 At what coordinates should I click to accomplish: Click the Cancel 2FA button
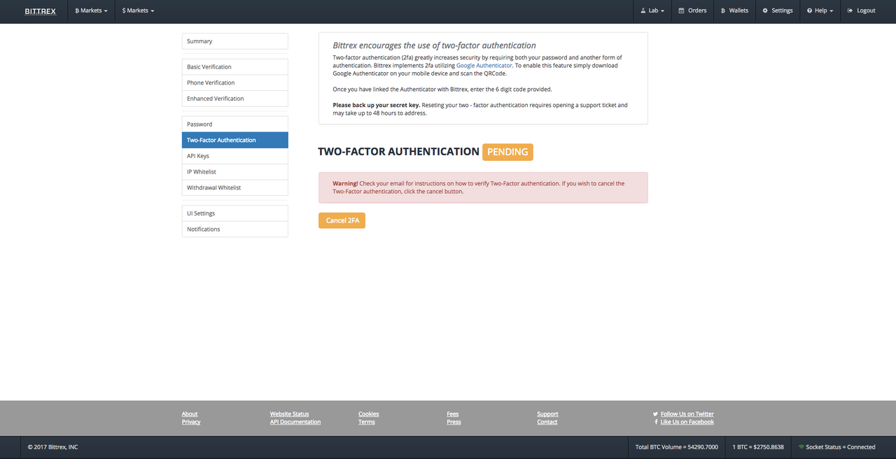342,220
